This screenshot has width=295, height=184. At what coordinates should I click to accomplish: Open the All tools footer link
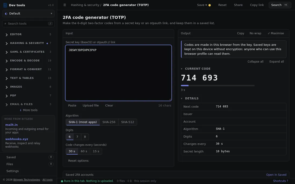(47, 180)
